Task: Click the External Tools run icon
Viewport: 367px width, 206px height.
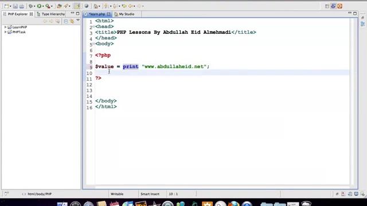Action: (x=48, y=6)
